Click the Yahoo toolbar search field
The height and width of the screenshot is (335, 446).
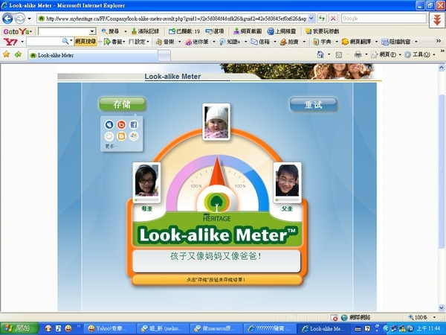click(44, 42)
